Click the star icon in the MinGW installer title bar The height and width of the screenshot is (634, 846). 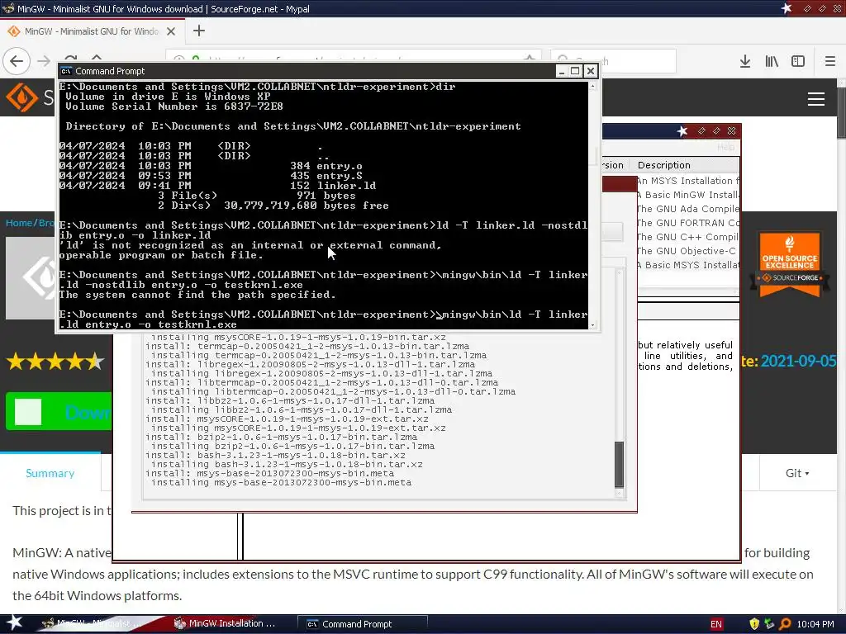[682, 131]
